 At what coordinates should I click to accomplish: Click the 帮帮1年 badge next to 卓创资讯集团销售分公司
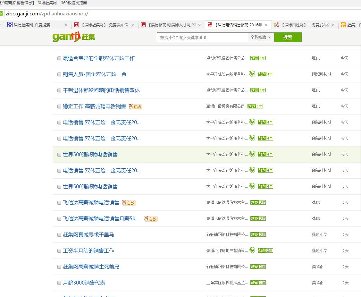click(x=258, y=58)
